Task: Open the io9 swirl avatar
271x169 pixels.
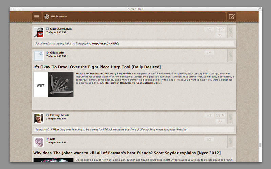Action: click(39, 142)
